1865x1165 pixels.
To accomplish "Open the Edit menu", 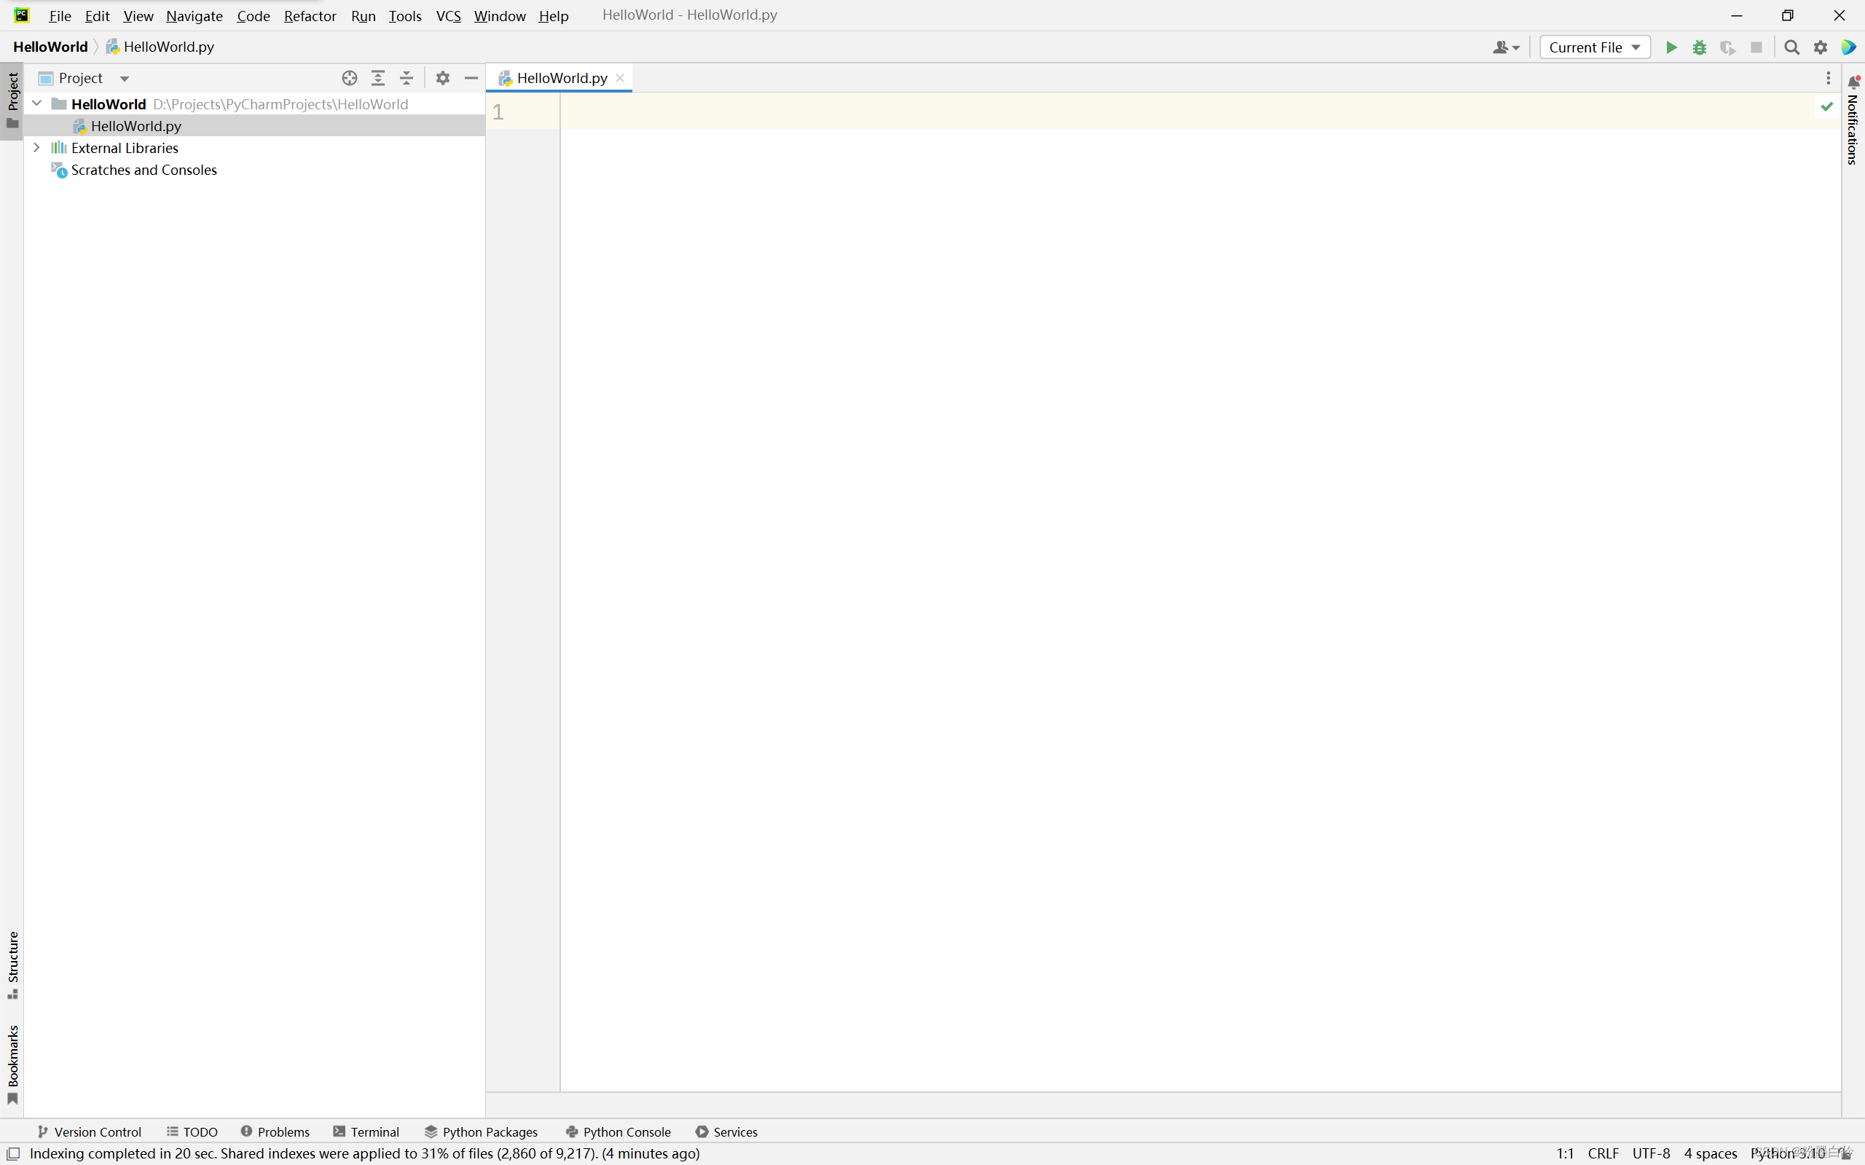I will coord(97,15).
